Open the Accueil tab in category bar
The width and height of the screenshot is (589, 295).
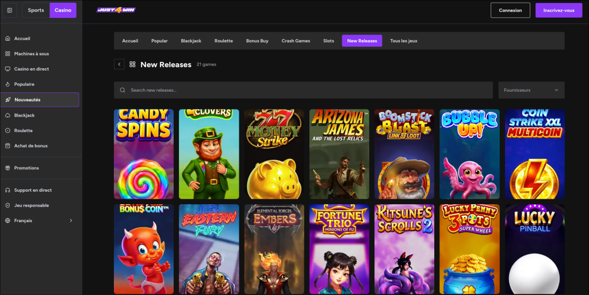(x=130, y=41)
